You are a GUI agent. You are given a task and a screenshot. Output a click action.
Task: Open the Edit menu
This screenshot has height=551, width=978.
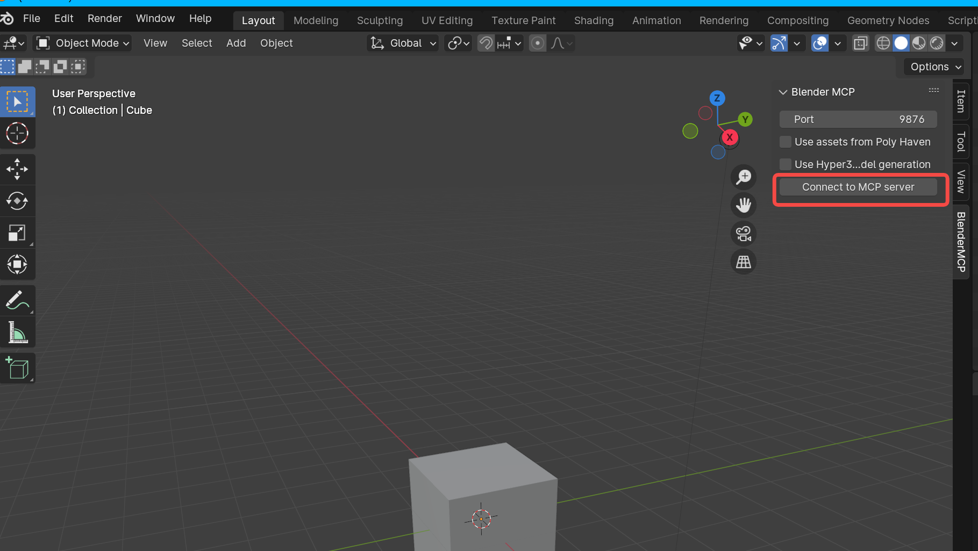click(x=63, y=18)
